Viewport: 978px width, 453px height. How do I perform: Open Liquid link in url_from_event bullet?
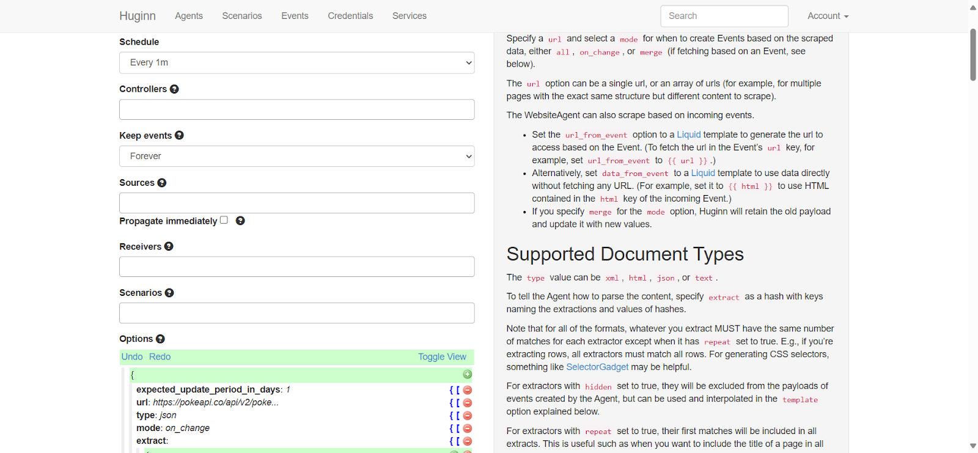click(689, 134)
